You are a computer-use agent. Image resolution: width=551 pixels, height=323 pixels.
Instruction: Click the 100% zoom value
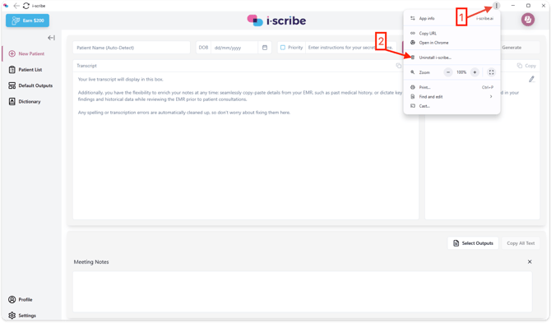click(461, 72)
